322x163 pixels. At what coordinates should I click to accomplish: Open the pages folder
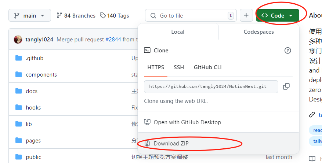click(33, 141)
